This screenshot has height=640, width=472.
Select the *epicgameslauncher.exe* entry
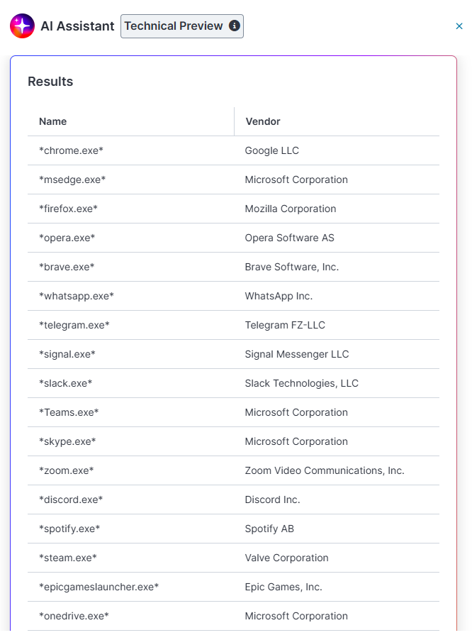point(99,587)
